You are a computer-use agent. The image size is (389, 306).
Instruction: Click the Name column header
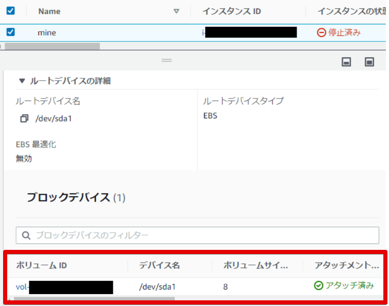click(x=49, y=11)
